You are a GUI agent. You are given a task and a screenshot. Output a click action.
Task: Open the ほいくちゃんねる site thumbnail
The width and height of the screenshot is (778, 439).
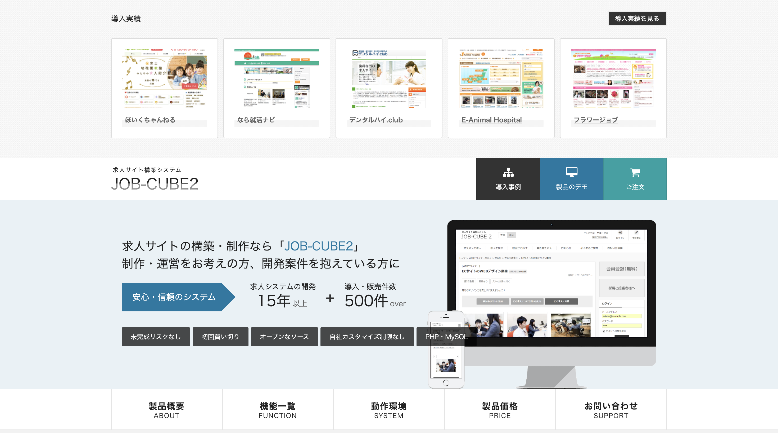coord(164,79)
